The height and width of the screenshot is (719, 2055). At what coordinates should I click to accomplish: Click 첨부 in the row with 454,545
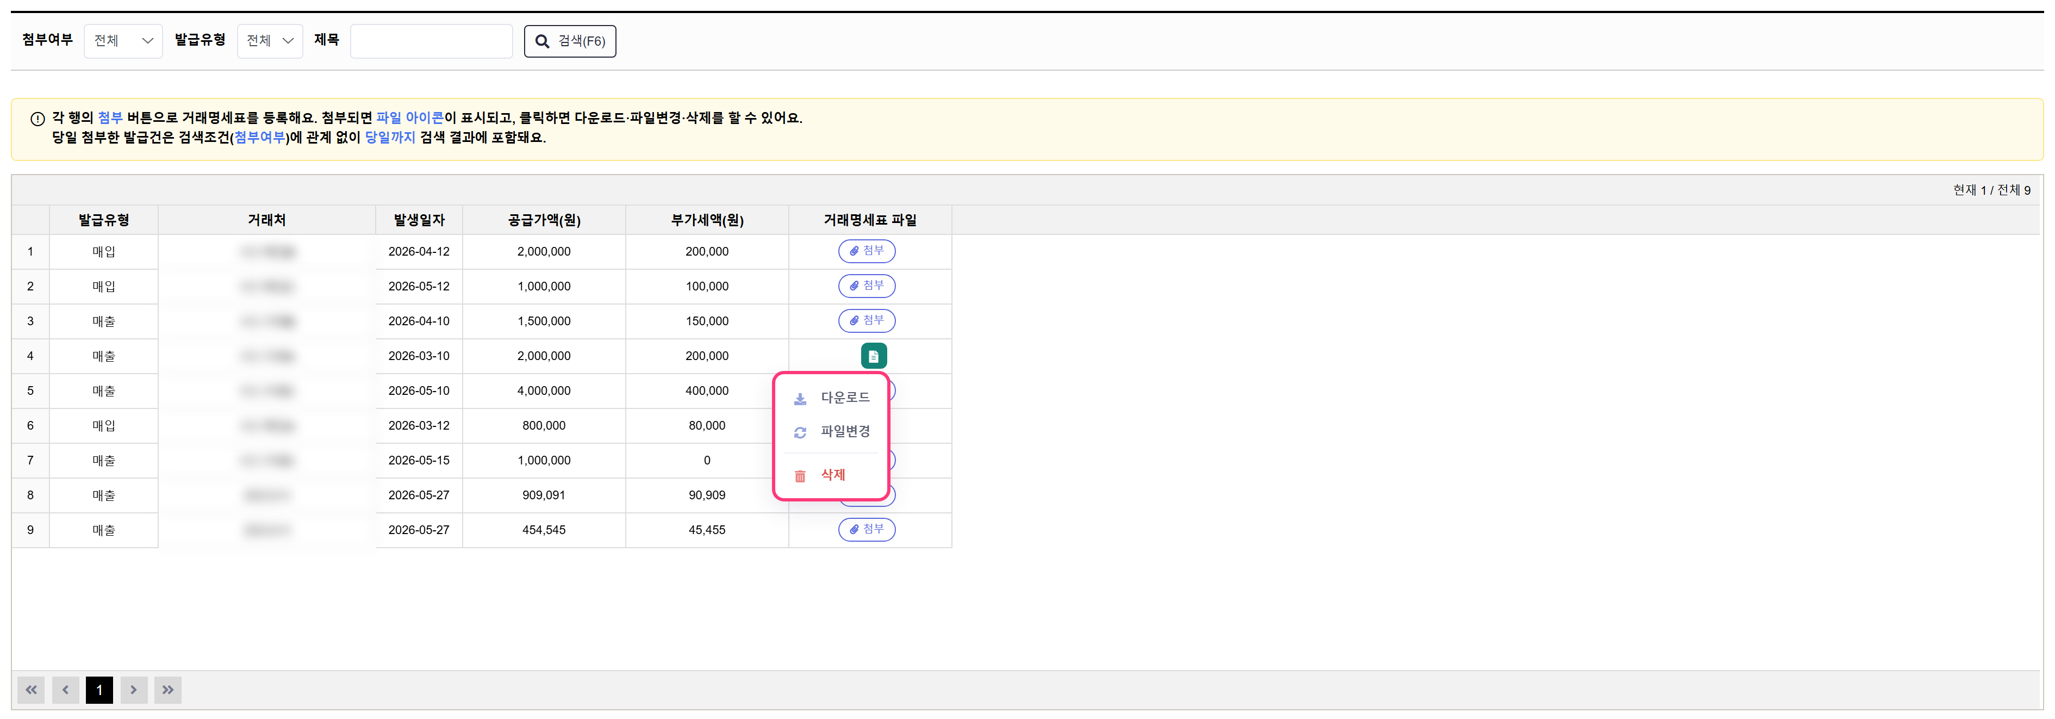tap(867, 530)
